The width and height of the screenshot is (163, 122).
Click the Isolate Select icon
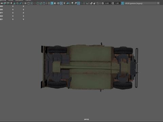pyautogui.click(x=87, y=3)
